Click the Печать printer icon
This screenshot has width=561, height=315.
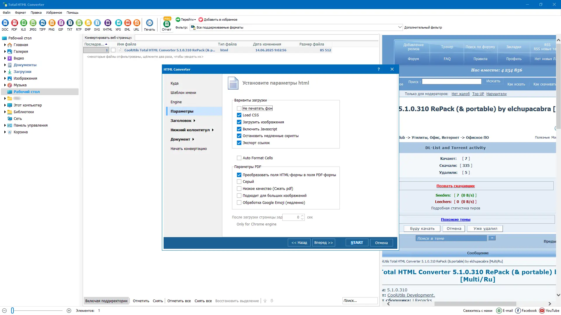(149, 23)
